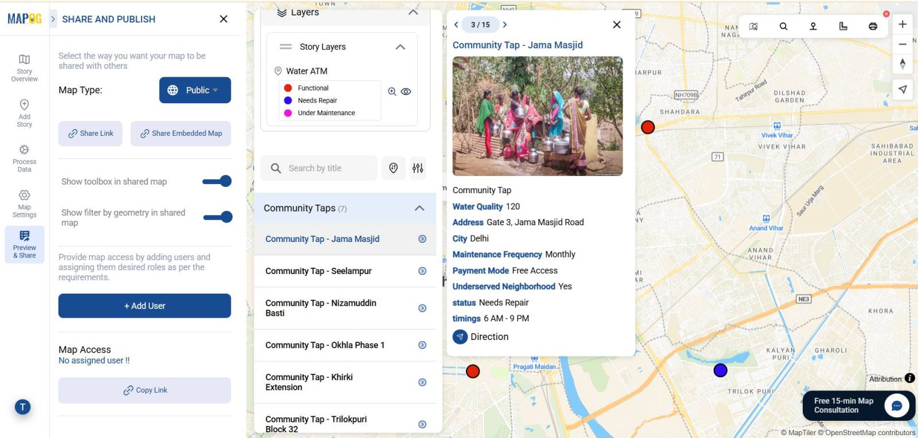Select Community Tap - Khirki Extension row
This screenshot has height=438, width=918.
point(345,382)
